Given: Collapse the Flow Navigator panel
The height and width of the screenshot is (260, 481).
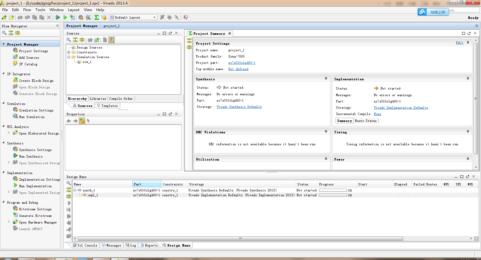Looking at the screenshot, I should click(57, 26).
